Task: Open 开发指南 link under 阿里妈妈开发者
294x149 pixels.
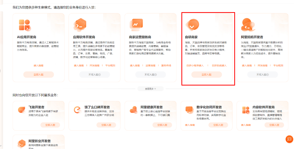Action: click(262, 66)
